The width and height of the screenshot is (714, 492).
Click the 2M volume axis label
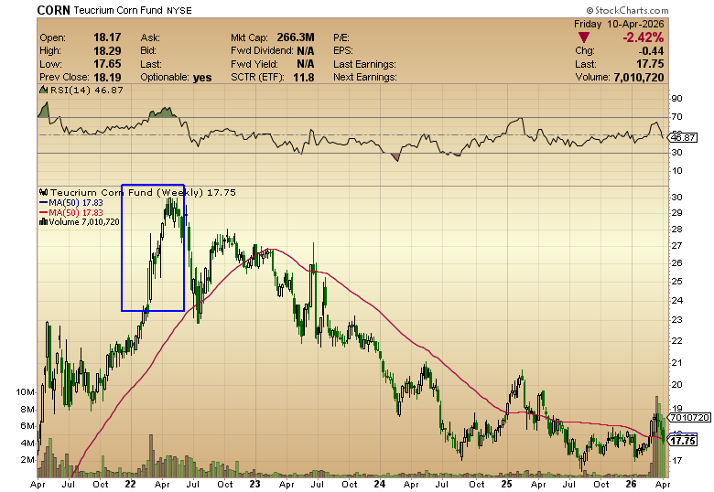coord(27,460)
